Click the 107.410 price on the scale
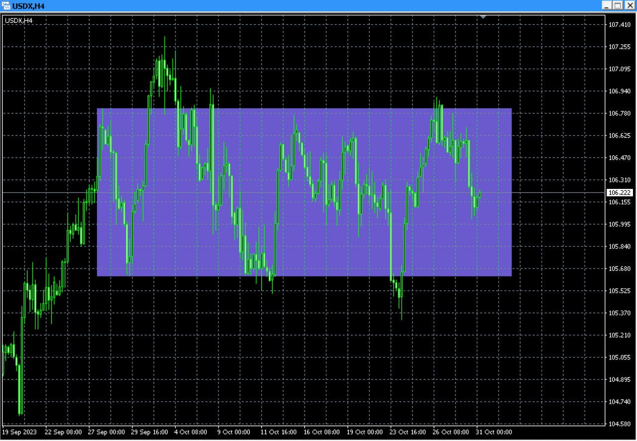Screen dimensions: 637x441 click(x=620, y=24)
